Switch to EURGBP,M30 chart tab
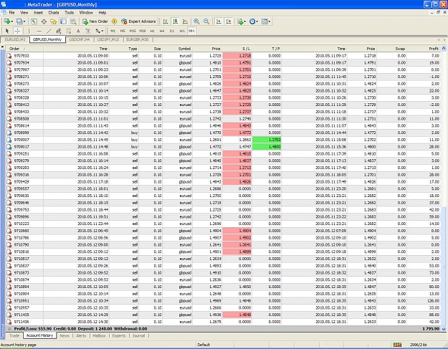Viewport: 448px width, 349px height. tap(138, 39)
